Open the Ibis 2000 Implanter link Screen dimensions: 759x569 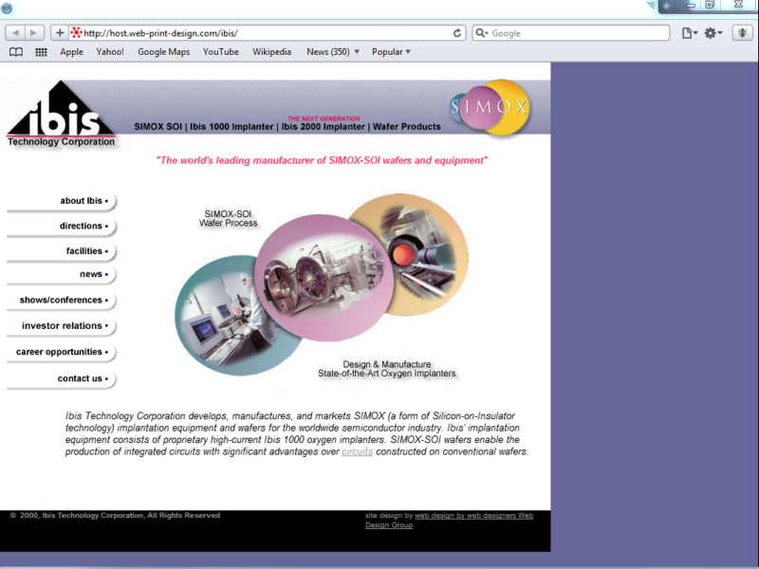pos(323,127)
